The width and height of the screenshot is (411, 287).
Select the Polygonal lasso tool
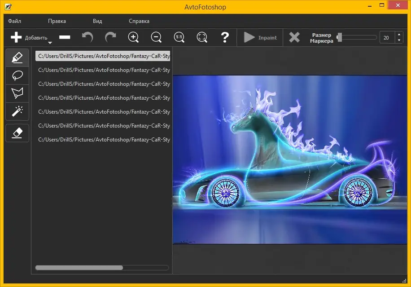click(x=17, y=93)
